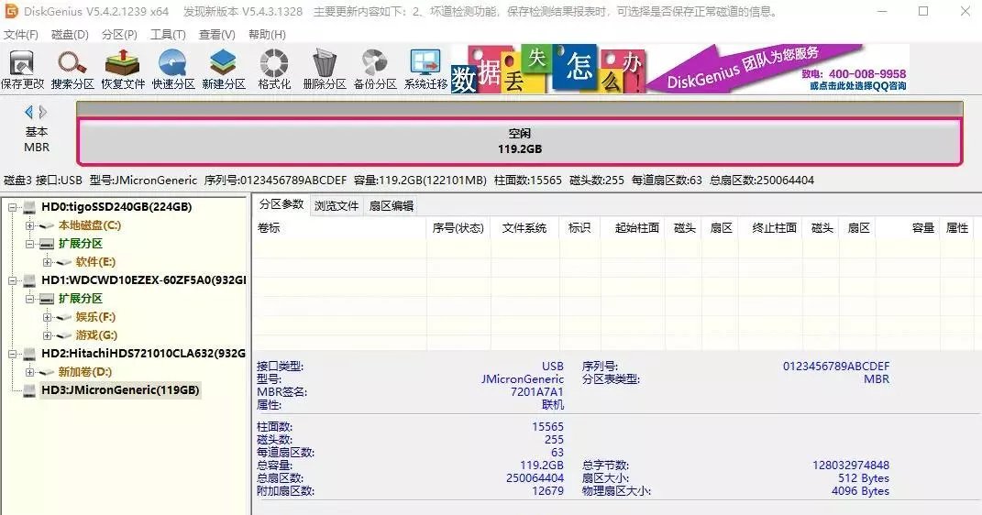
Task: Switch to the 分区参数 tab
Action: click(281, 204)
